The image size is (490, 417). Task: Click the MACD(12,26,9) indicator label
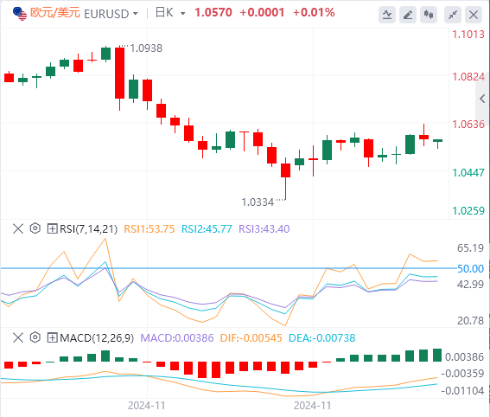97,338
